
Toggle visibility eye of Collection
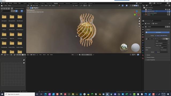point(168,10)
